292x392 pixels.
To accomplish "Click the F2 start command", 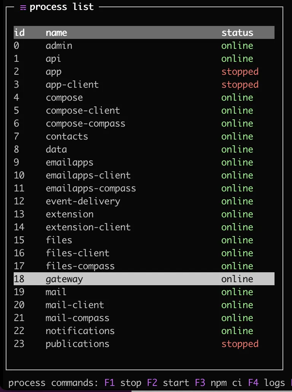I will [x=168, y=383].
